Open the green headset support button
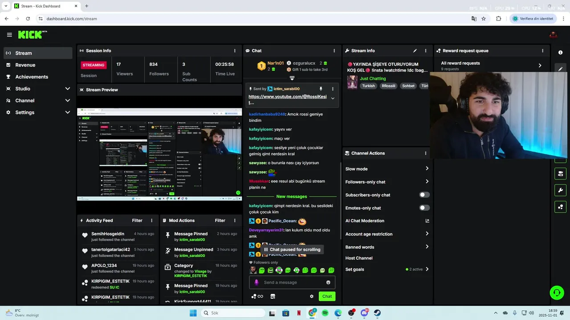The image size is (570, 320). point(557,292)
